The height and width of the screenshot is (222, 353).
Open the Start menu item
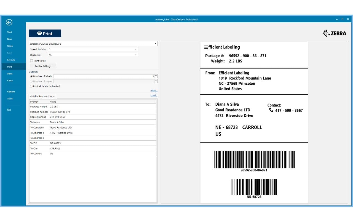point(10,32)
